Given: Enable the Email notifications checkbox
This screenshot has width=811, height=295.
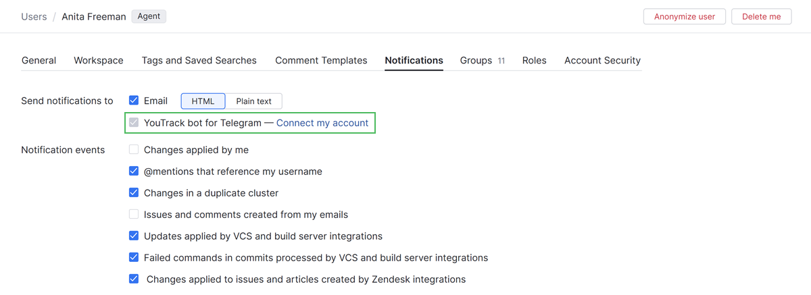Looking at the screenshot, I should [x=134, y=101].
